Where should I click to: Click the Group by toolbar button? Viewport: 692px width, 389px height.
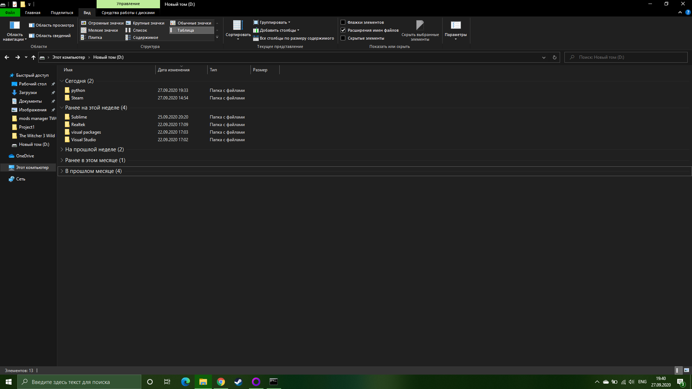[x=275, y=22]
